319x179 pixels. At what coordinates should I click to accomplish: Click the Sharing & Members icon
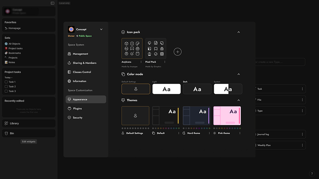coord(69,63)
